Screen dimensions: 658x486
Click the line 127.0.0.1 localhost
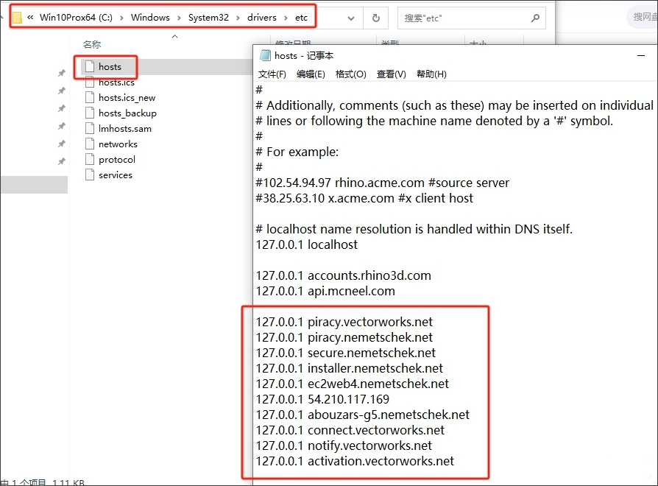[307, 244]
